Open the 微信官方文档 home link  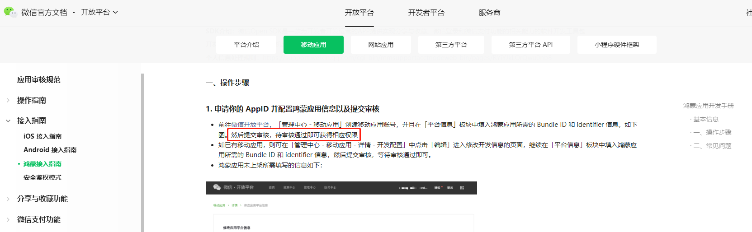tap(44, 13)
